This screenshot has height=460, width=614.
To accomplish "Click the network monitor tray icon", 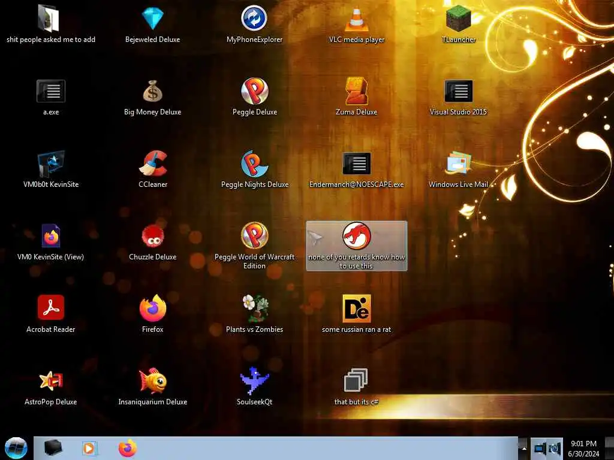I will coord(540,448).
